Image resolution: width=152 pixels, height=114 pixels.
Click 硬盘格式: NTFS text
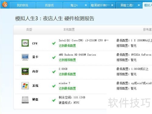click(69, 103)
